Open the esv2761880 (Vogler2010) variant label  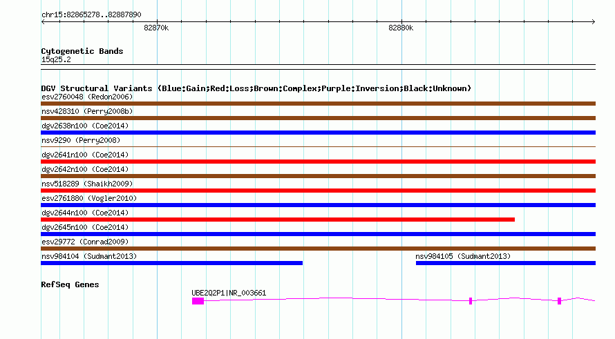pos(89,198)
